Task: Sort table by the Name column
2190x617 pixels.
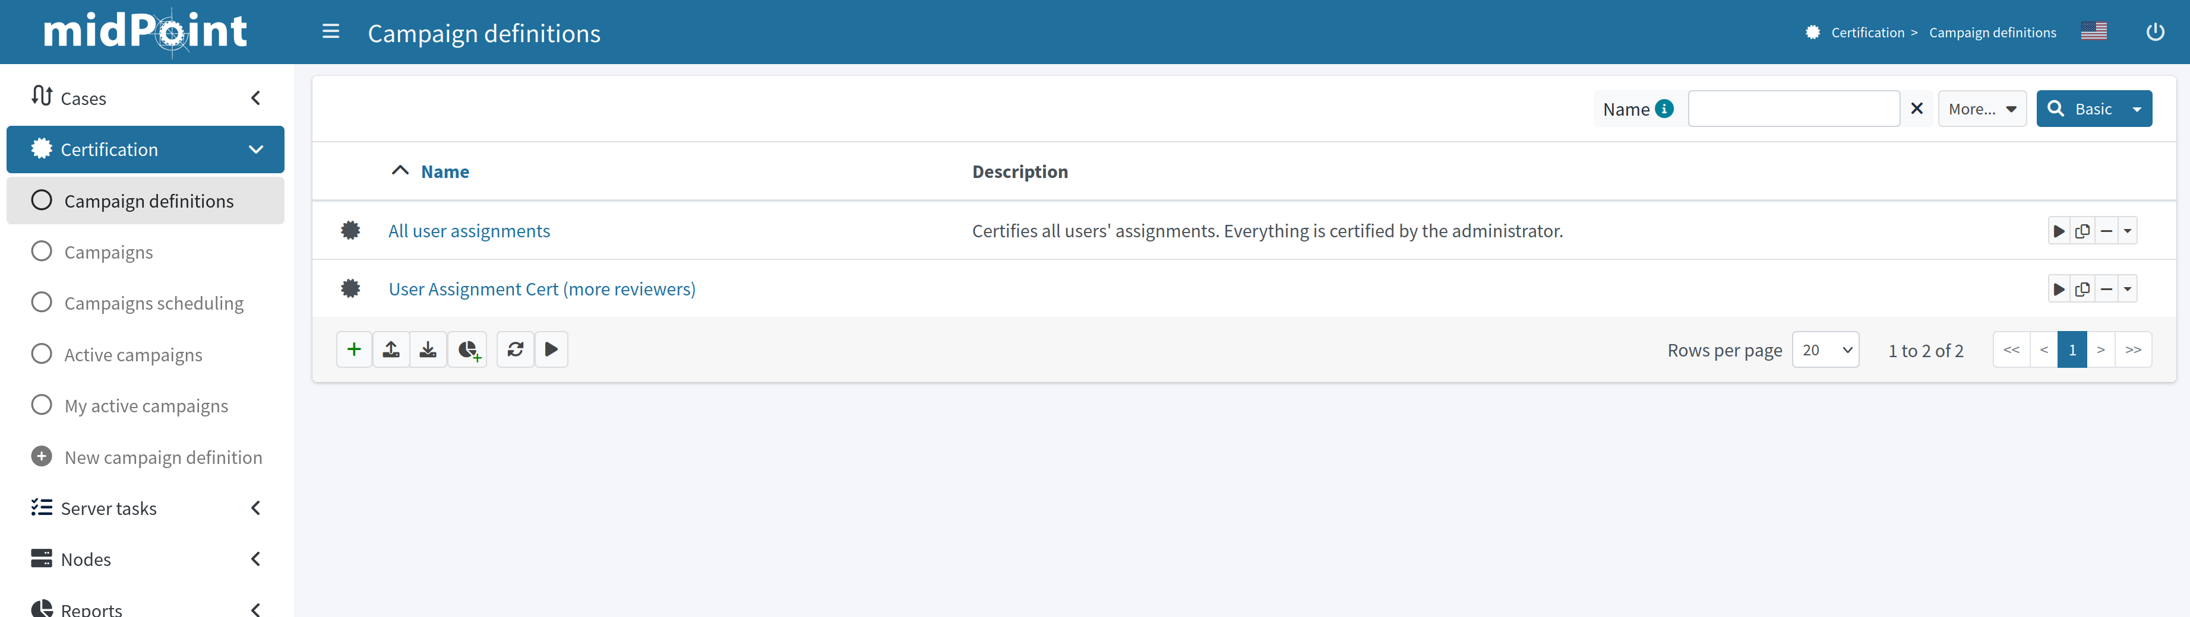Action: tap(445, 171)
